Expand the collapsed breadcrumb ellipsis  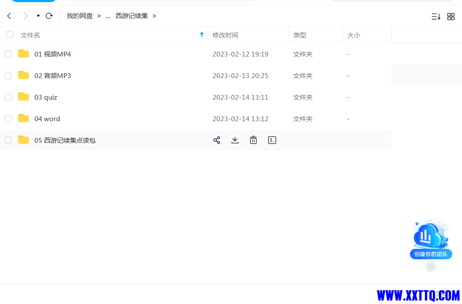tap(108, 16)
